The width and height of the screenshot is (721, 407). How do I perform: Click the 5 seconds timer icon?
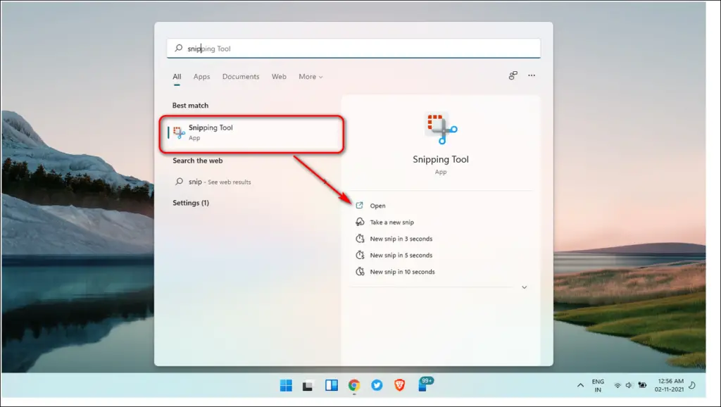[360, 255]
